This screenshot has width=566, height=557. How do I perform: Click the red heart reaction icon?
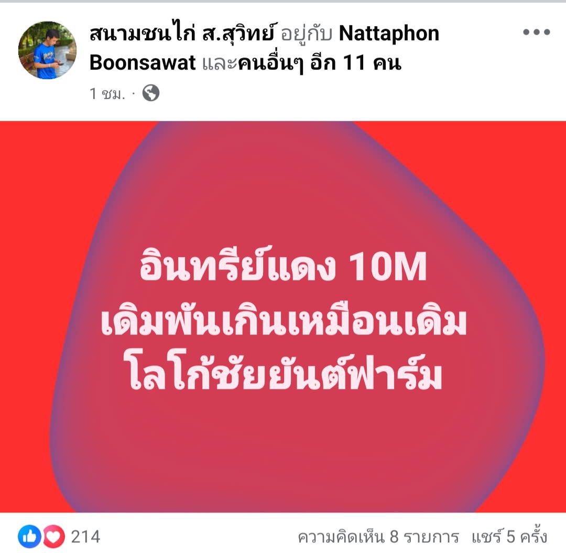click(54, 537)
